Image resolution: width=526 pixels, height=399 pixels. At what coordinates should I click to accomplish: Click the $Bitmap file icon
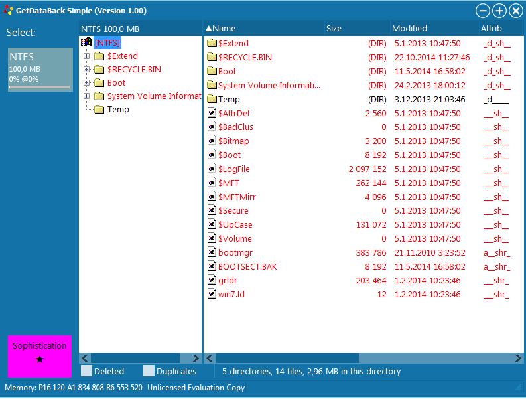pos(212,141)
